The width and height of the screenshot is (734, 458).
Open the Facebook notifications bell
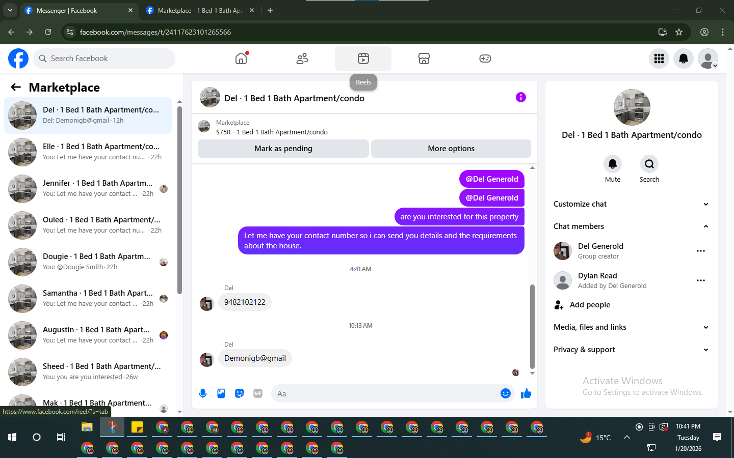click(684, 59)
